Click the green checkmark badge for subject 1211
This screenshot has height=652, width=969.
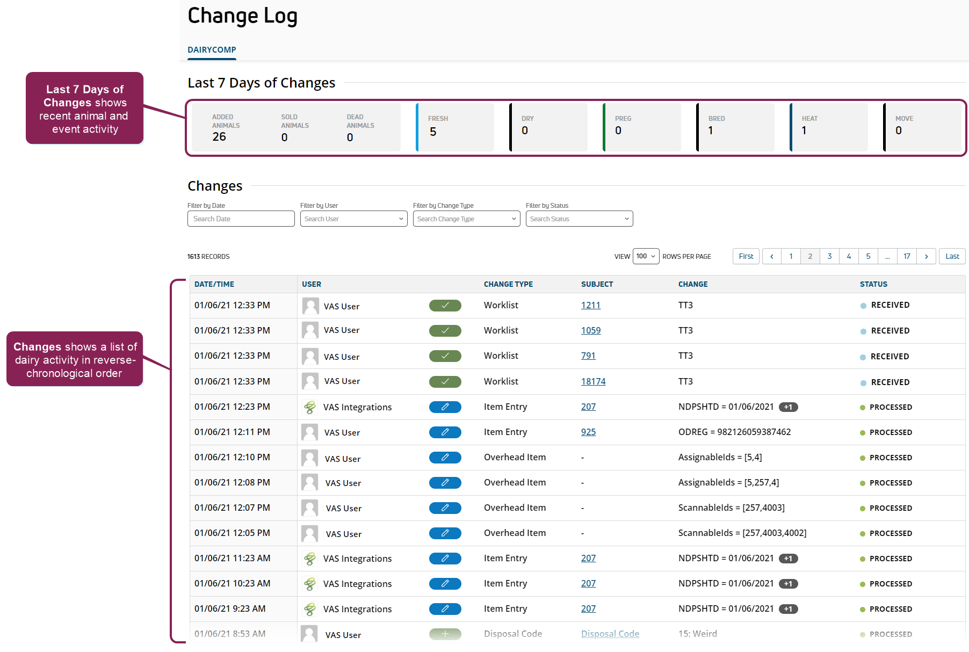click(x=445, y=306)
